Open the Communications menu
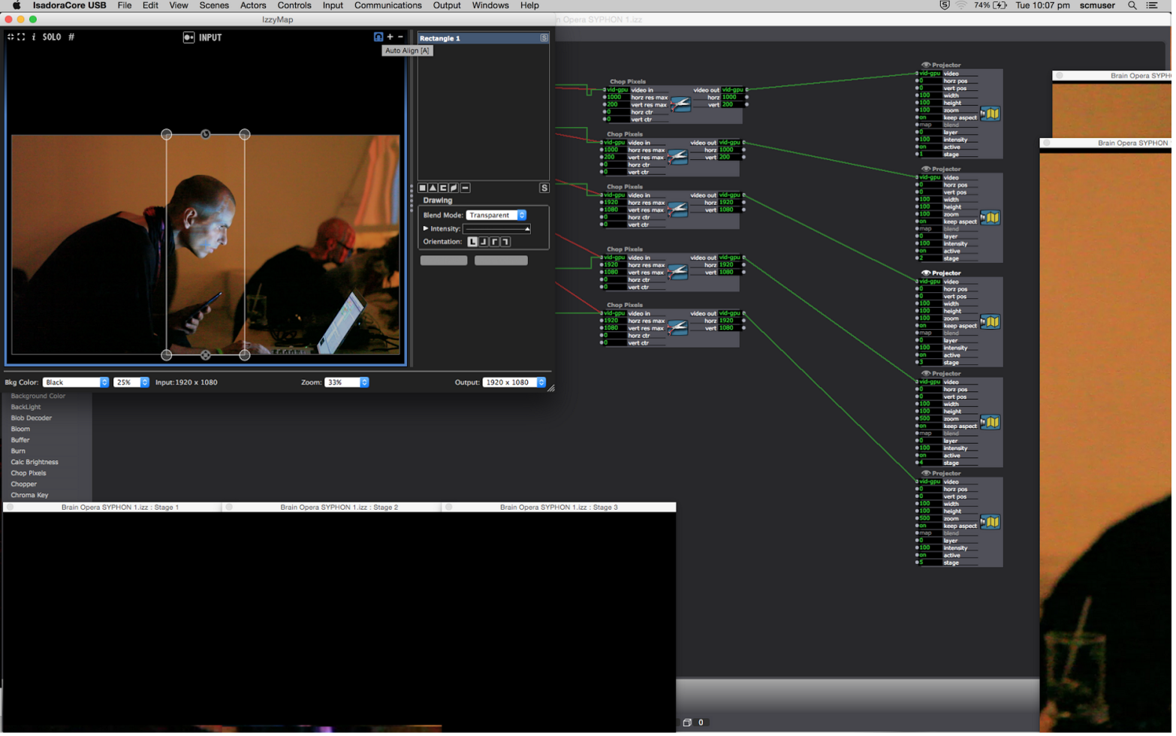This screenshot has width=1176, height=736. click(388, 5)
